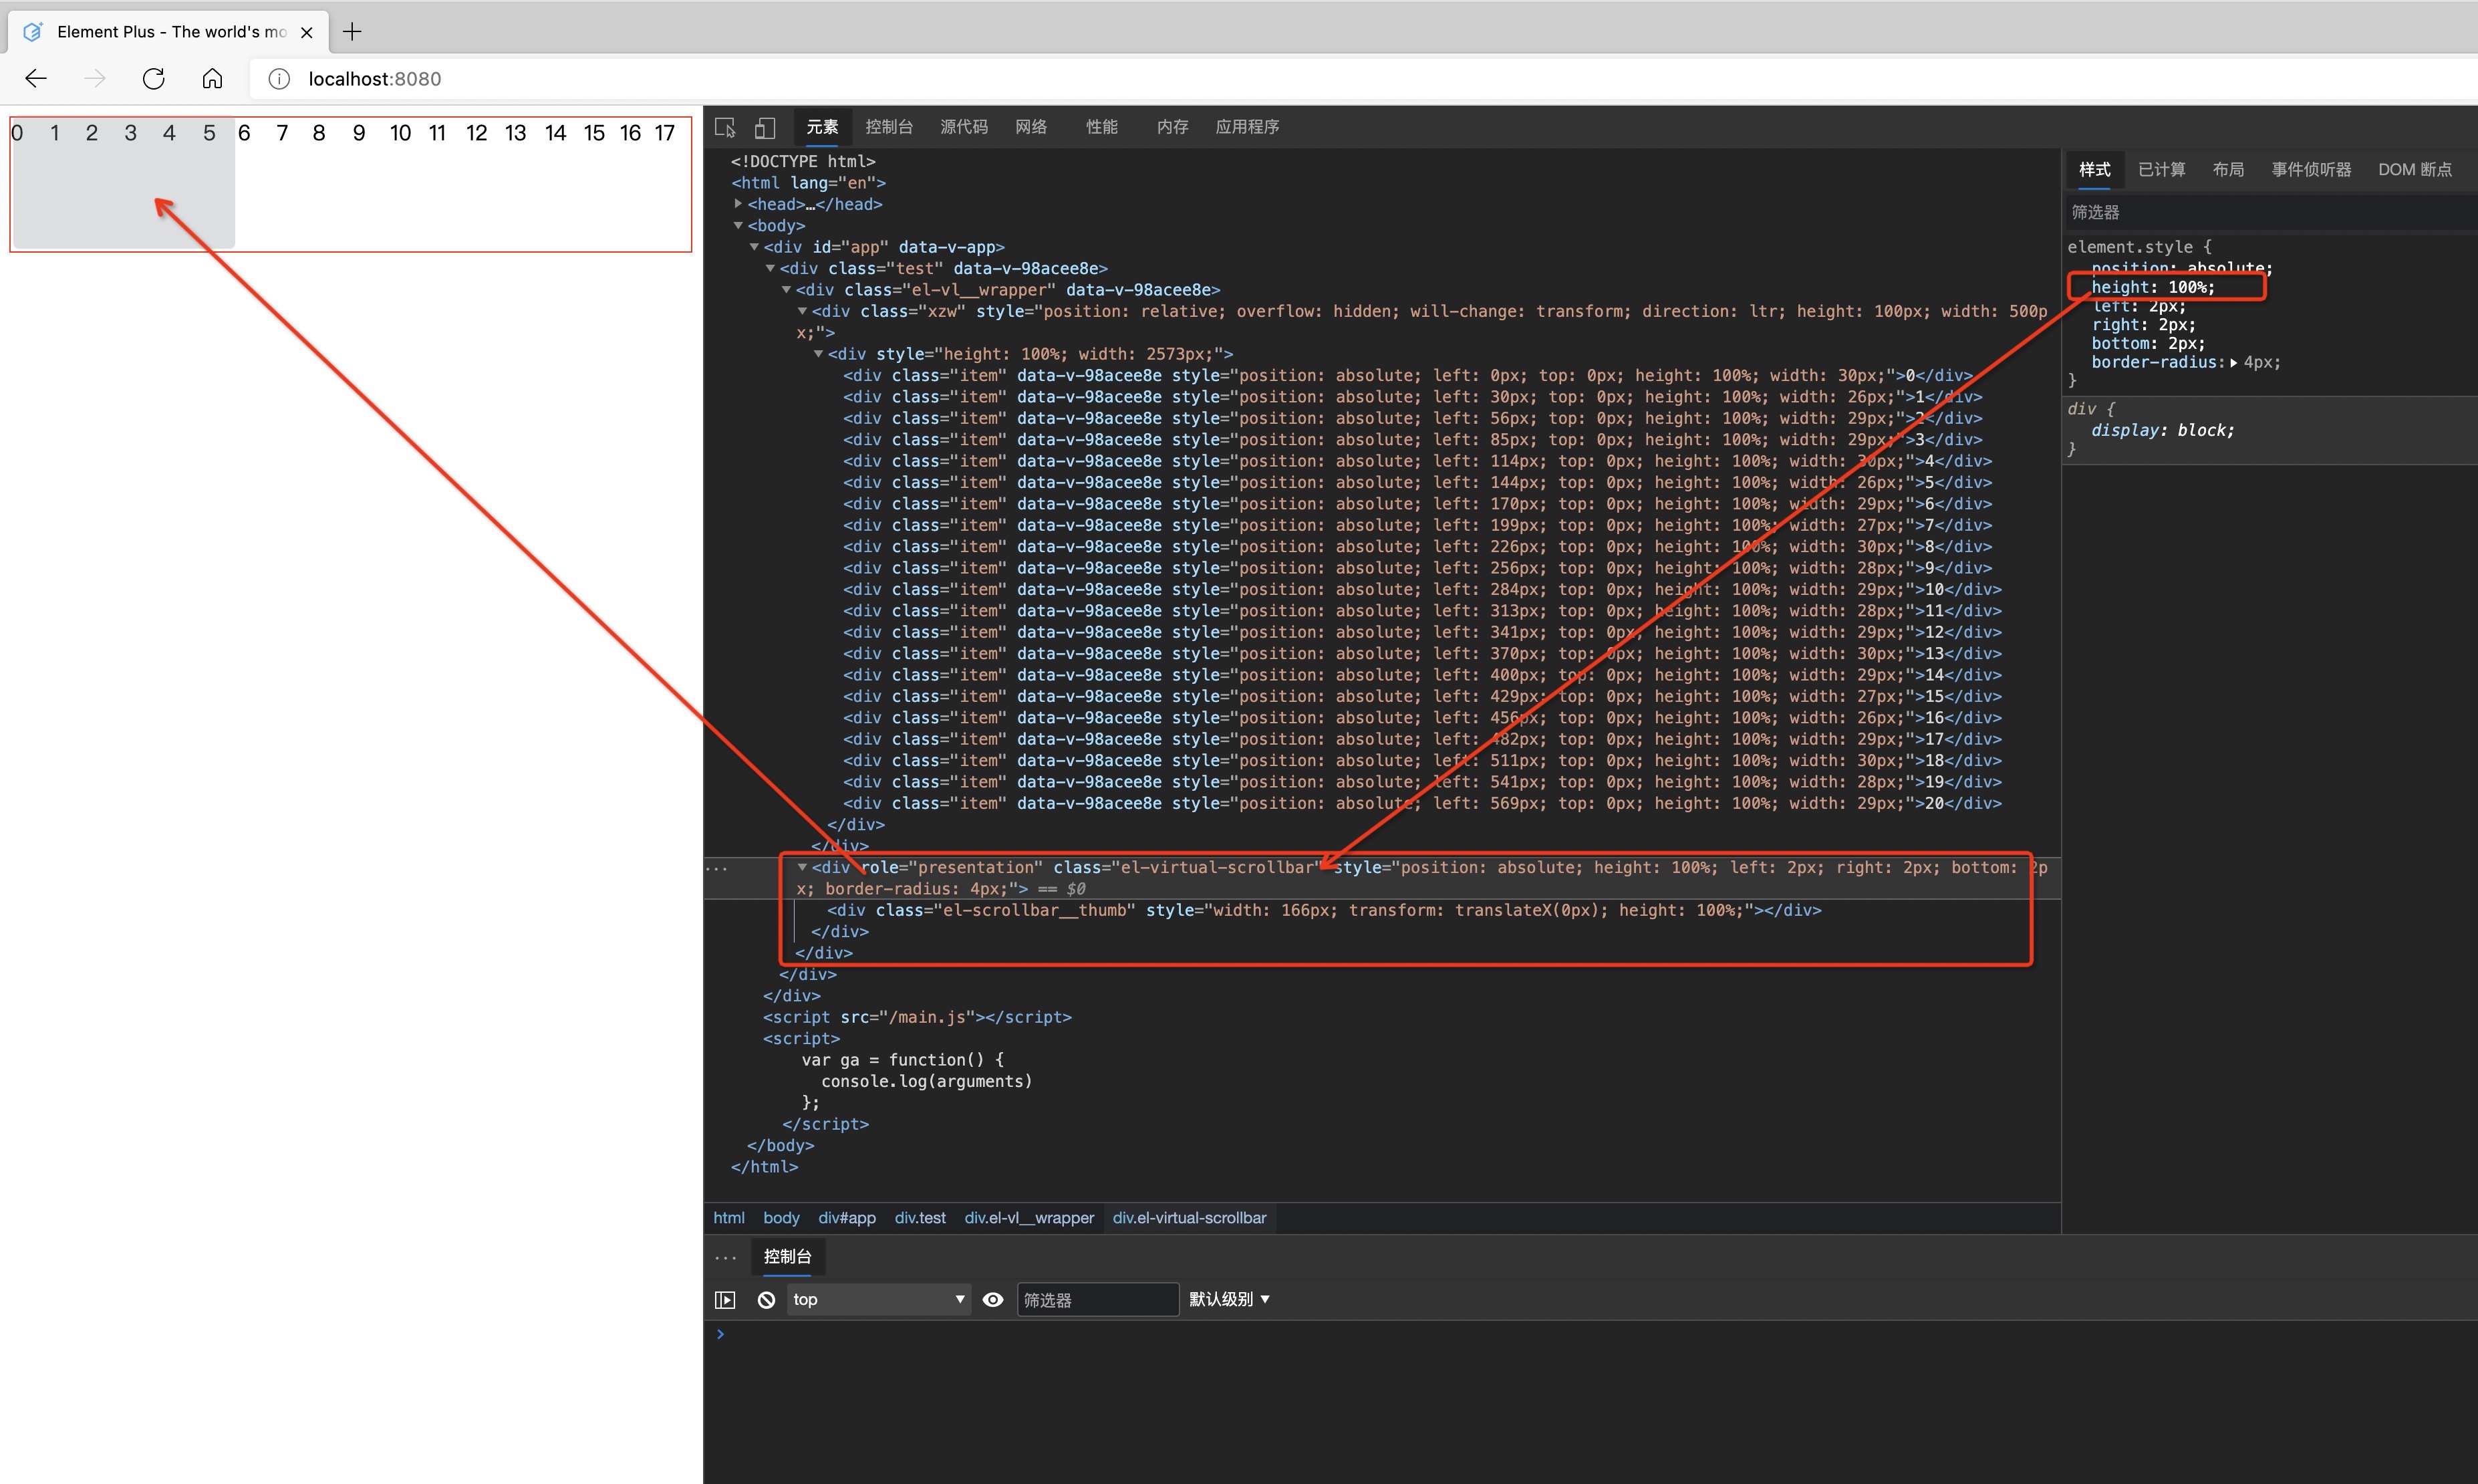The width and height of the screenshot is (2478, 1484).
Task: View site information for localhost:8080
Action: [278, 79]
